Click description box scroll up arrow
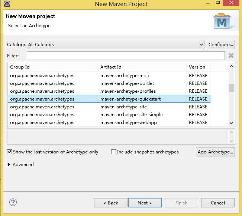The height and width of the screenshot is (216, 242). pos(231,132)
